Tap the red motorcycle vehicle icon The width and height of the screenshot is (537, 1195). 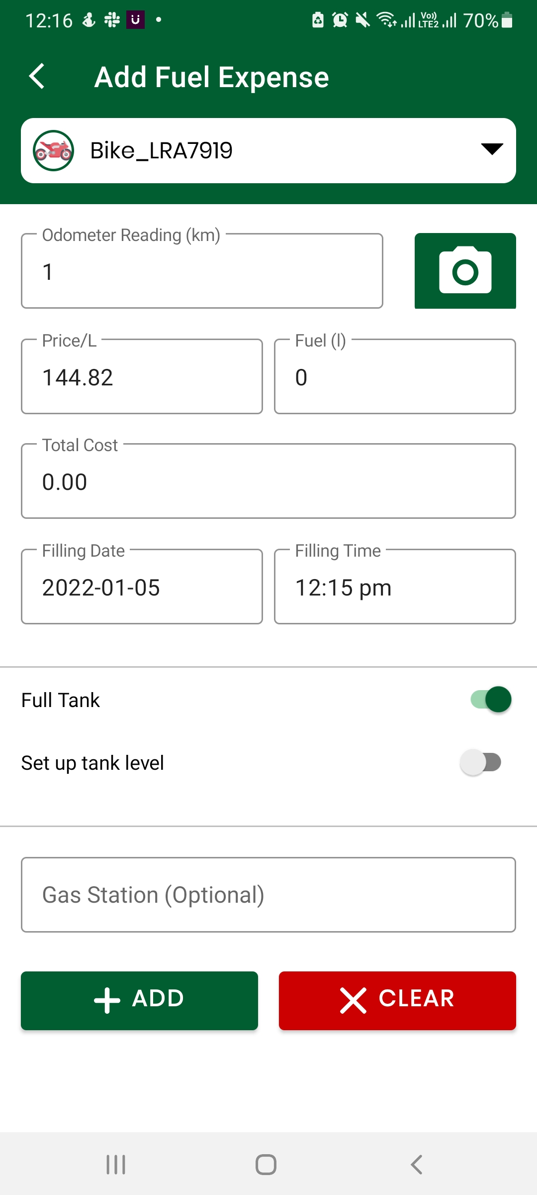pos(53,150)
